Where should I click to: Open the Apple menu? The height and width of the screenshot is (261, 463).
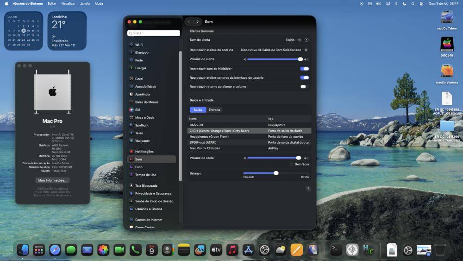pos(6,4)
